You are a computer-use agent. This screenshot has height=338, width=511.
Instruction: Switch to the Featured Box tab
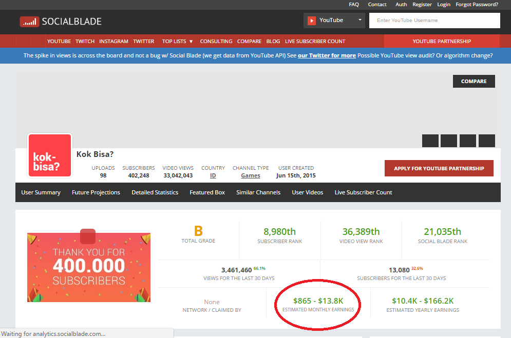click(207, 192)
